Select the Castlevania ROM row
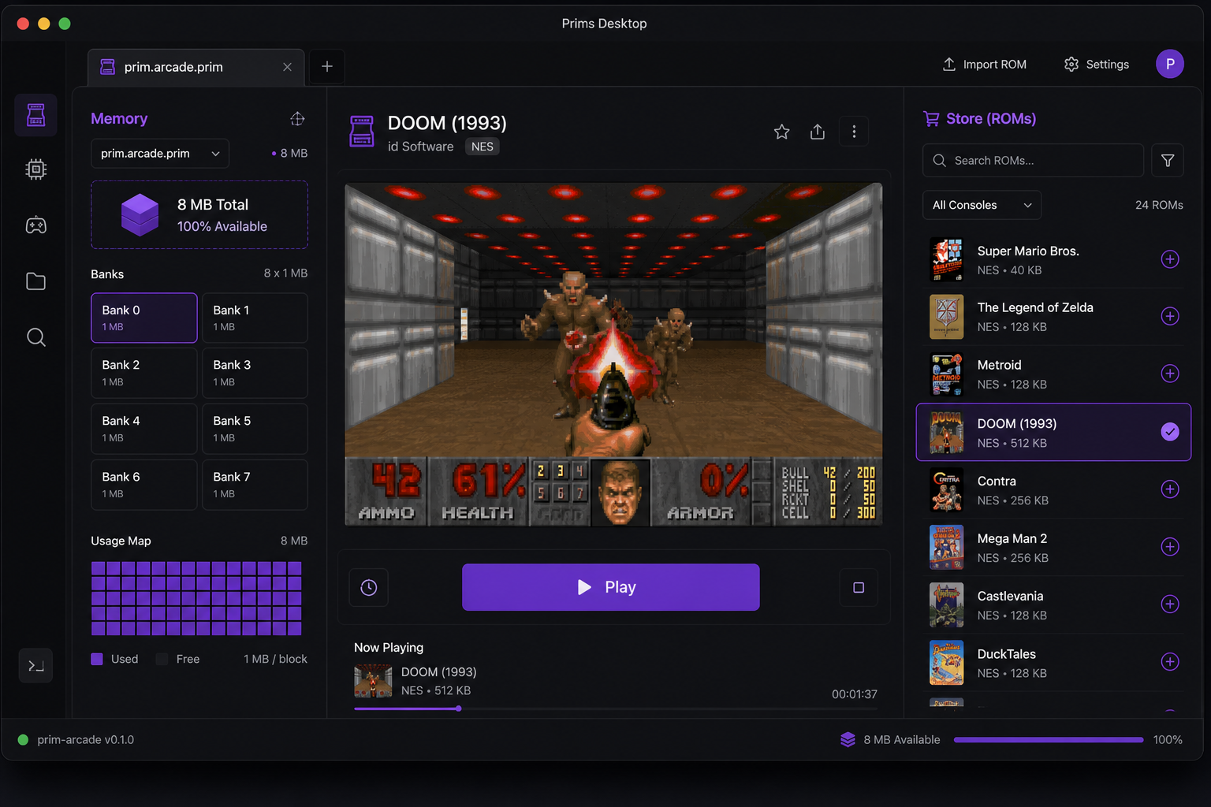This screenshot has width=1211, height=807. click(x=1053, y=604)
